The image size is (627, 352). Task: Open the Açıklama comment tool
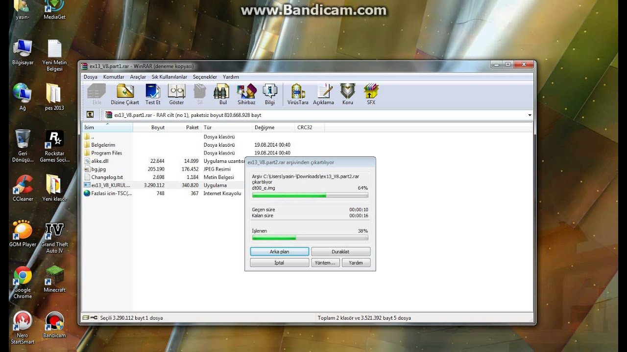click(323, 94)
